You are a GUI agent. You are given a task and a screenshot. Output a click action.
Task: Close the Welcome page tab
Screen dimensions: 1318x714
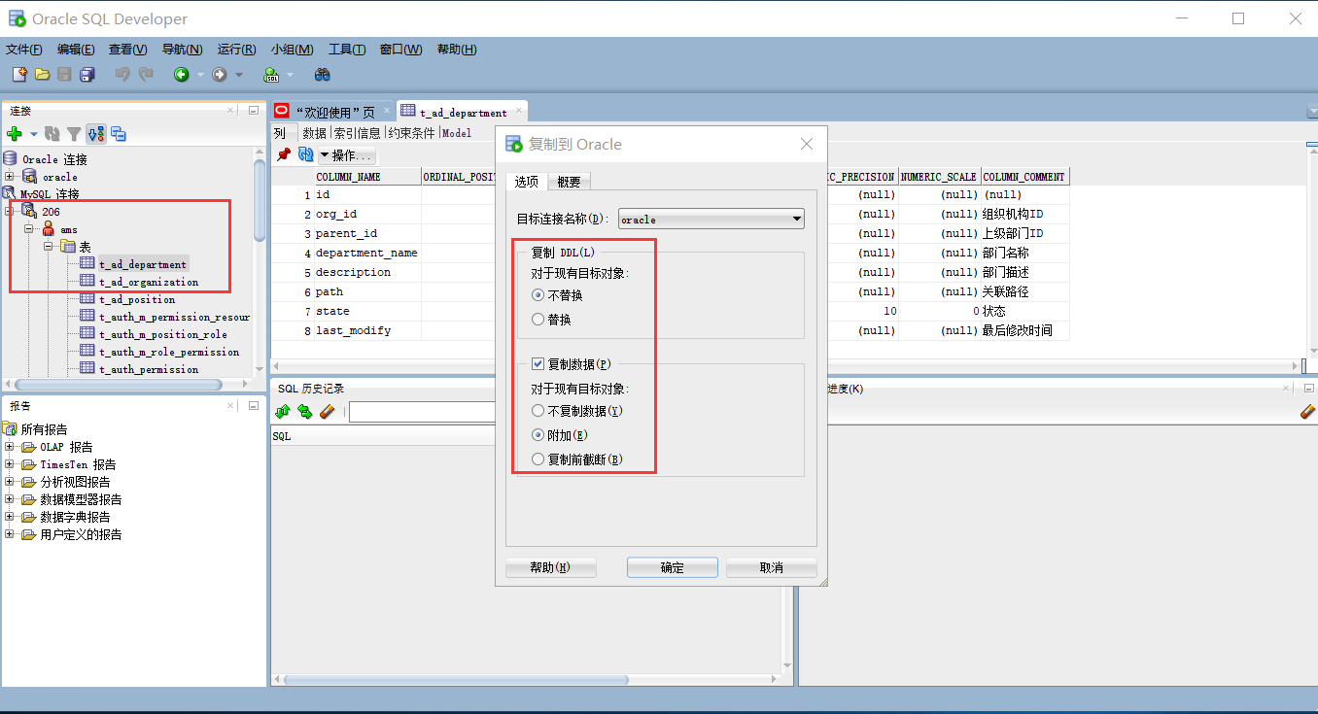pyautogui.click(x=385, y=112)
